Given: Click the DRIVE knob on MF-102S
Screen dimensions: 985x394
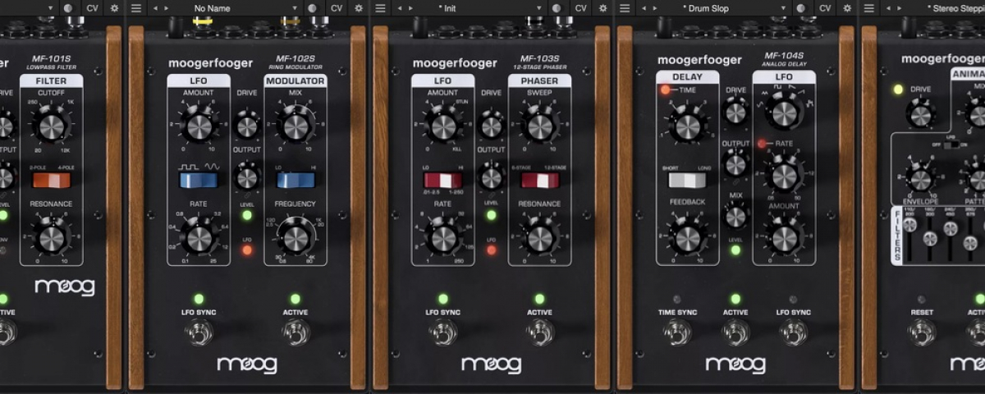Looking at the screenshot, I should (x=247, y=126).
